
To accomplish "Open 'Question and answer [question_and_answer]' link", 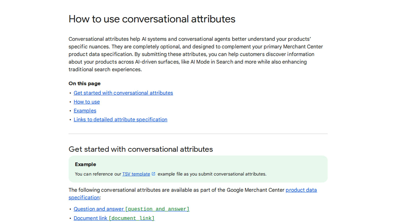I will point(131,209).
